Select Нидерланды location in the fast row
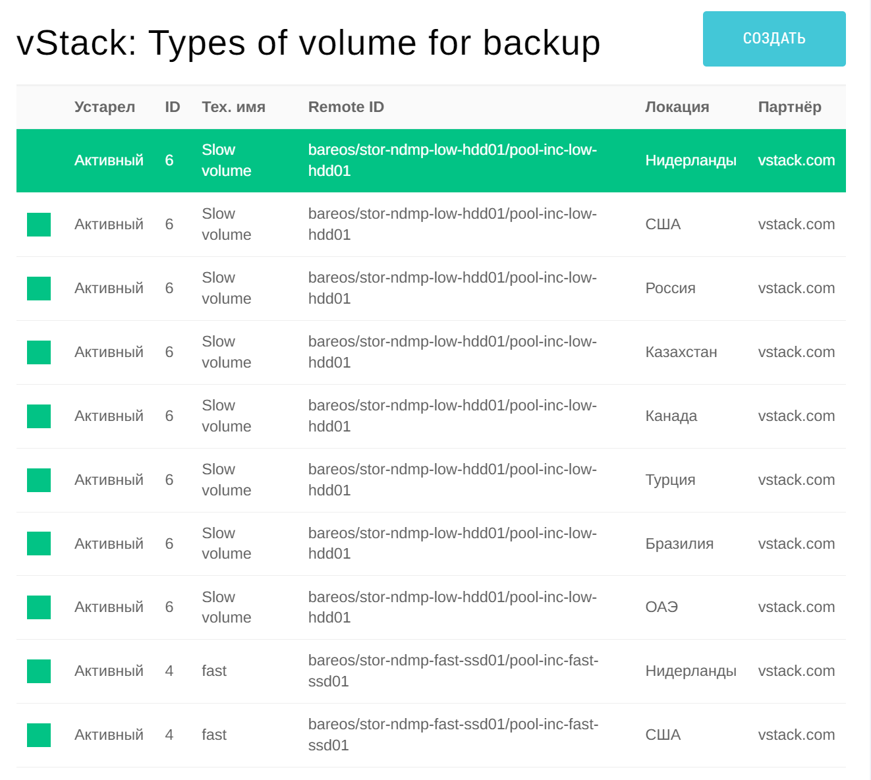This screenshot has width=871, height=780. (x=690, y=671)
